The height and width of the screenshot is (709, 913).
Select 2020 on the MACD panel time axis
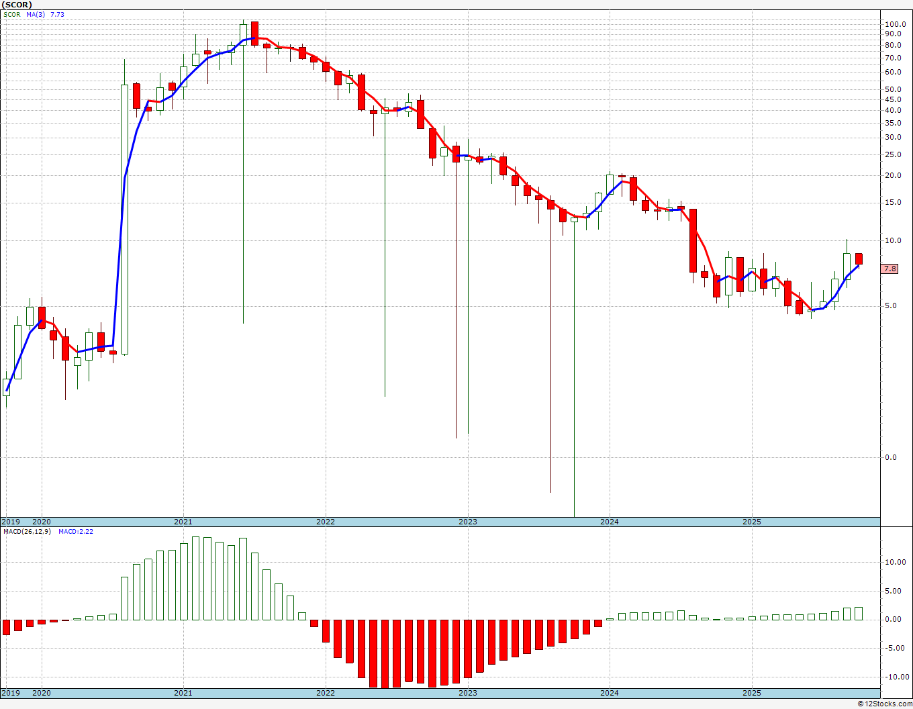[x=42, y=693]
